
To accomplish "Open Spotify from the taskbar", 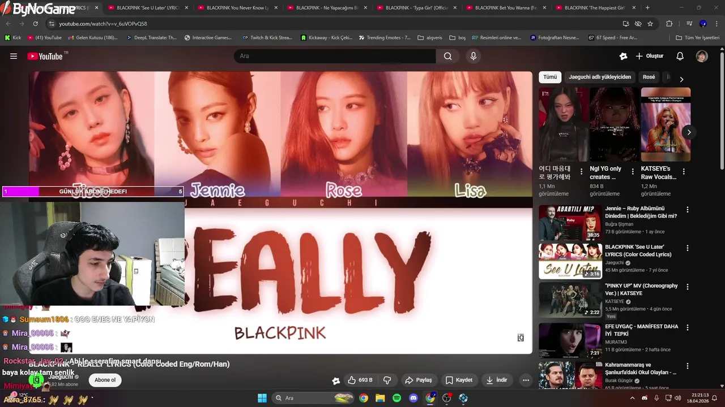I will pyautogui.click(x=397, y=398).
